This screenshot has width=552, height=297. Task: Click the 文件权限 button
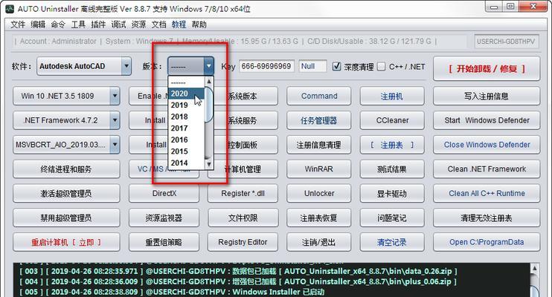click(x=243, y=218)
